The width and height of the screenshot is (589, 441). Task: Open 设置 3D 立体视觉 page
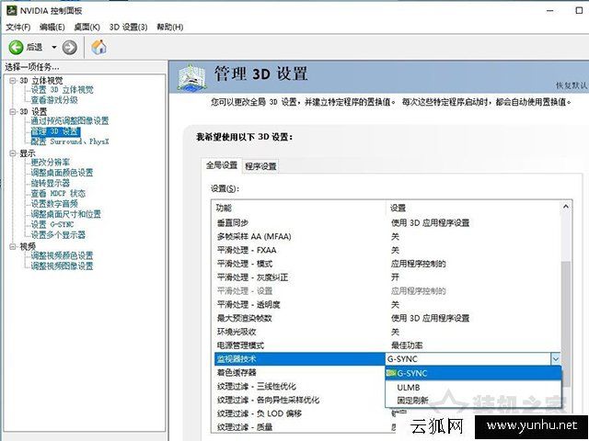pos(62,90)
